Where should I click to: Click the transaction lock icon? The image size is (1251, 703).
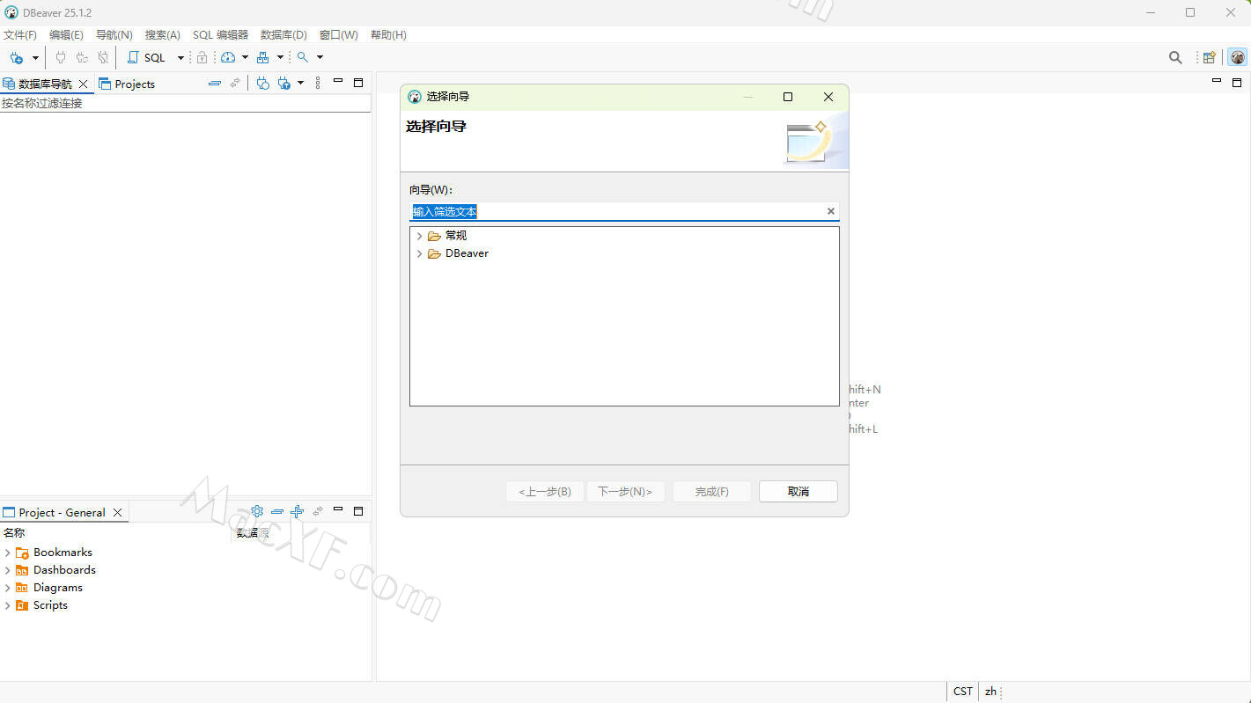(x=202, y=57)
